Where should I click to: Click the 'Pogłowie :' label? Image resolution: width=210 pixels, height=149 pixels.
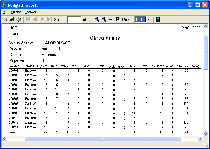18,61
